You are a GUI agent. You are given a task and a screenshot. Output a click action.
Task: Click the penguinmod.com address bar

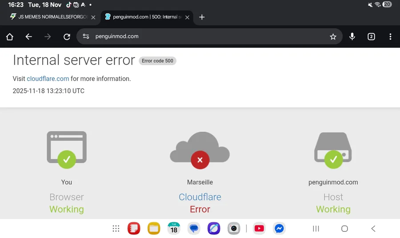coord(209,36)
